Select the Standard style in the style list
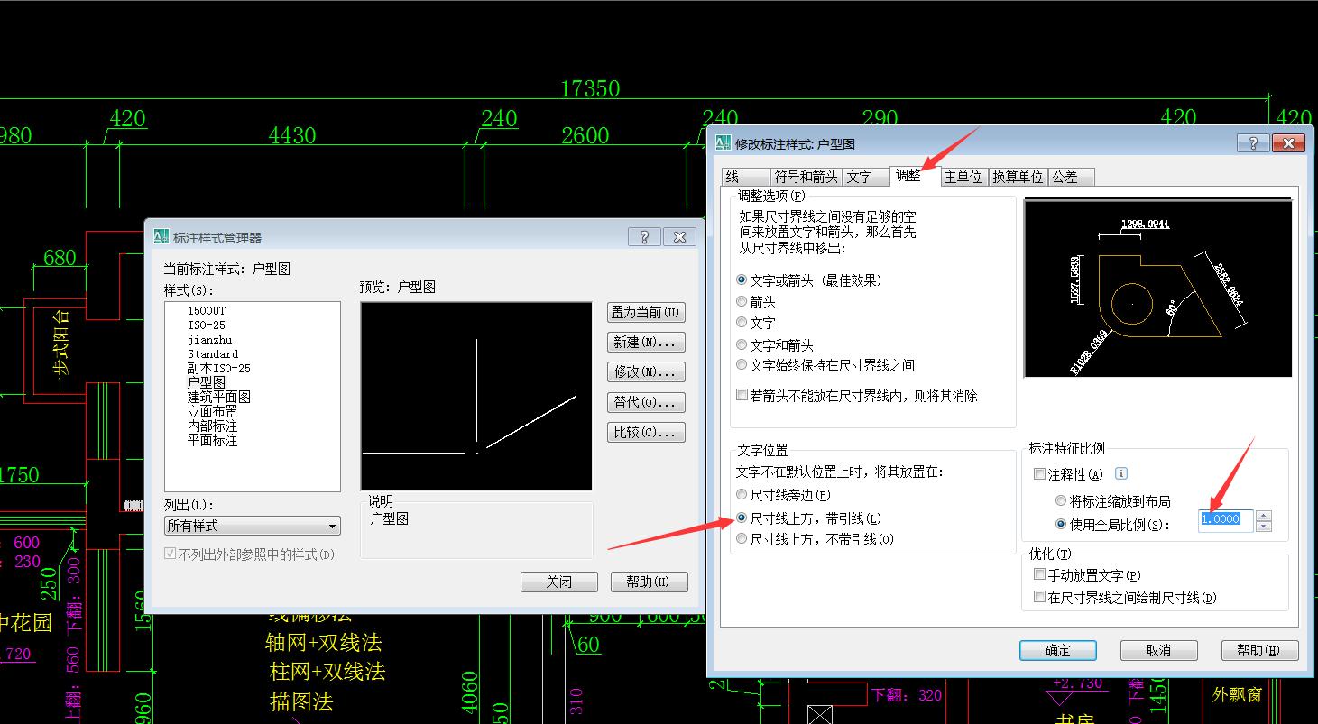Image resolution: width=1318 pixels, height=724 pixels. pos(212,353)
